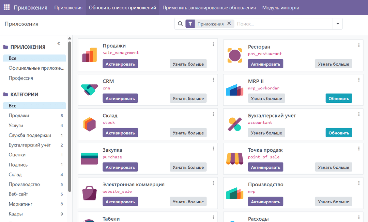This screenshot has width=368, height=222.
Task: Click Узнать больше on the MRP II card
Action: (266, 98)
